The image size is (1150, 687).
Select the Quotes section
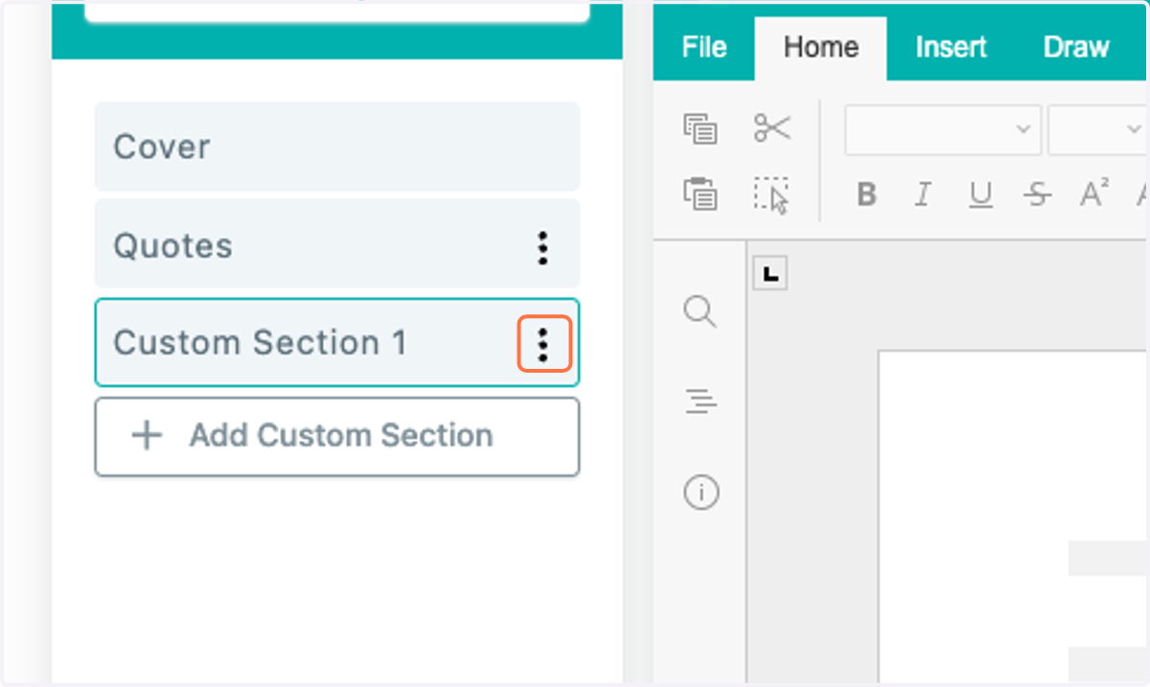coord(336,244)
